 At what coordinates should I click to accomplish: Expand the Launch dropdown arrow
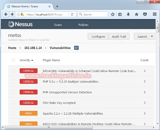pyautogui.click(x=152, y=36)
